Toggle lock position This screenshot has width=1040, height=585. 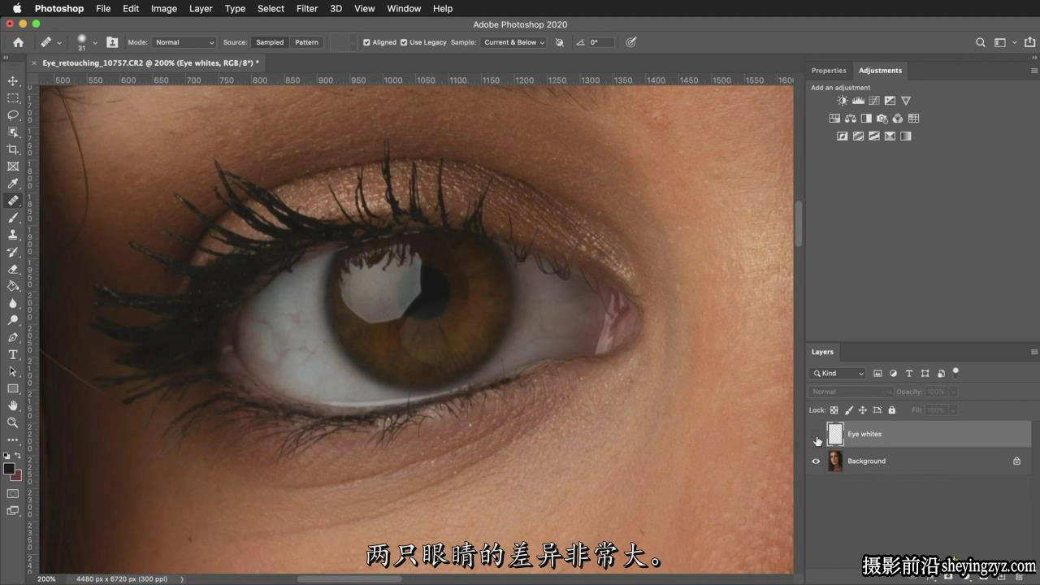tap(863, 410)
